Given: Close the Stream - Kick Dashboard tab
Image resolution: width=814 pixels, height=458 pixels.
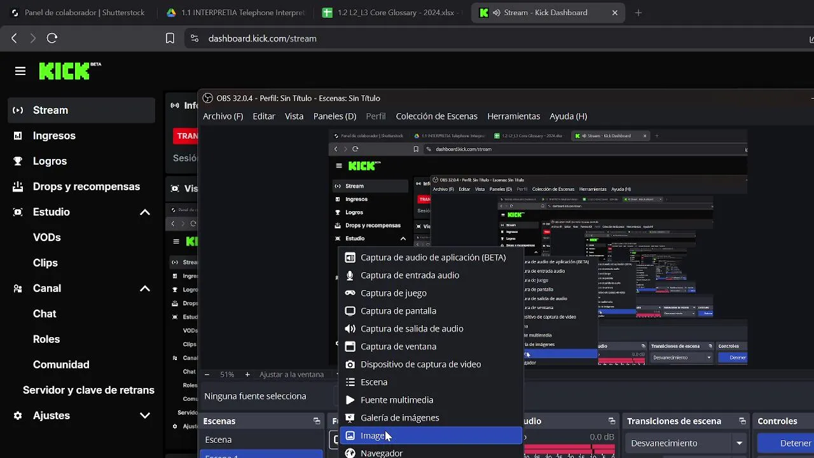Looking at the screenshot, I should pos(614,13).
